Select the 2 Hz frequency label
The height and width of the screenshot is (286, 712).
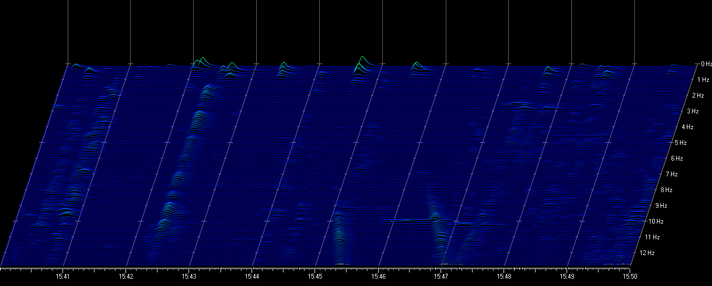tap(698, 96)
